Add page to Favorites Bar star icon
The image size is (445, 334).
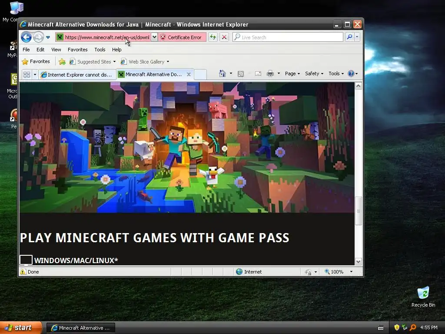[x=62, y=62]
